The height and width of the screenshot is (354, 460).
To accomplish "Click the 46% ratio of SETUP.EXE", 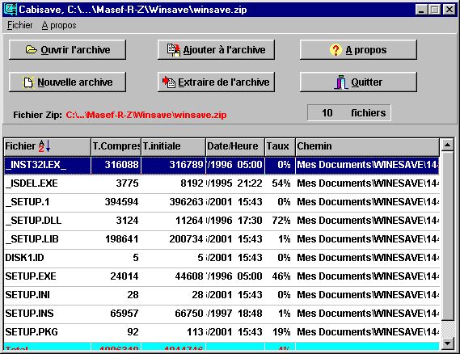I will click(x=281, y=276).
